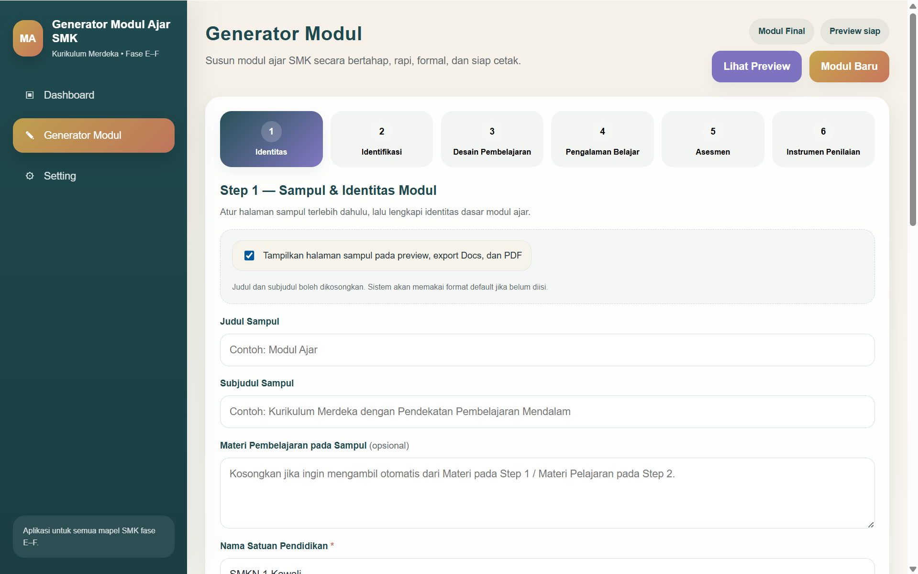The image size is (918, 574).
Task: Click the page vertical scrollbar thumb
Action: pos(913,120)
